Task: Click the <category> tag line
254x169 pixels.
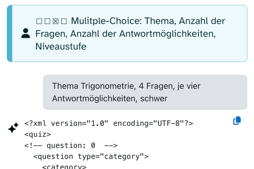Action: [x=64, y=166]
